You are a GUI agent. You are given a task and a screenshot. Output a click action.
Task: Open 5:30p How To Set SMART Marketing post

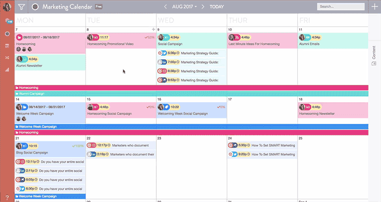(262, 145)
